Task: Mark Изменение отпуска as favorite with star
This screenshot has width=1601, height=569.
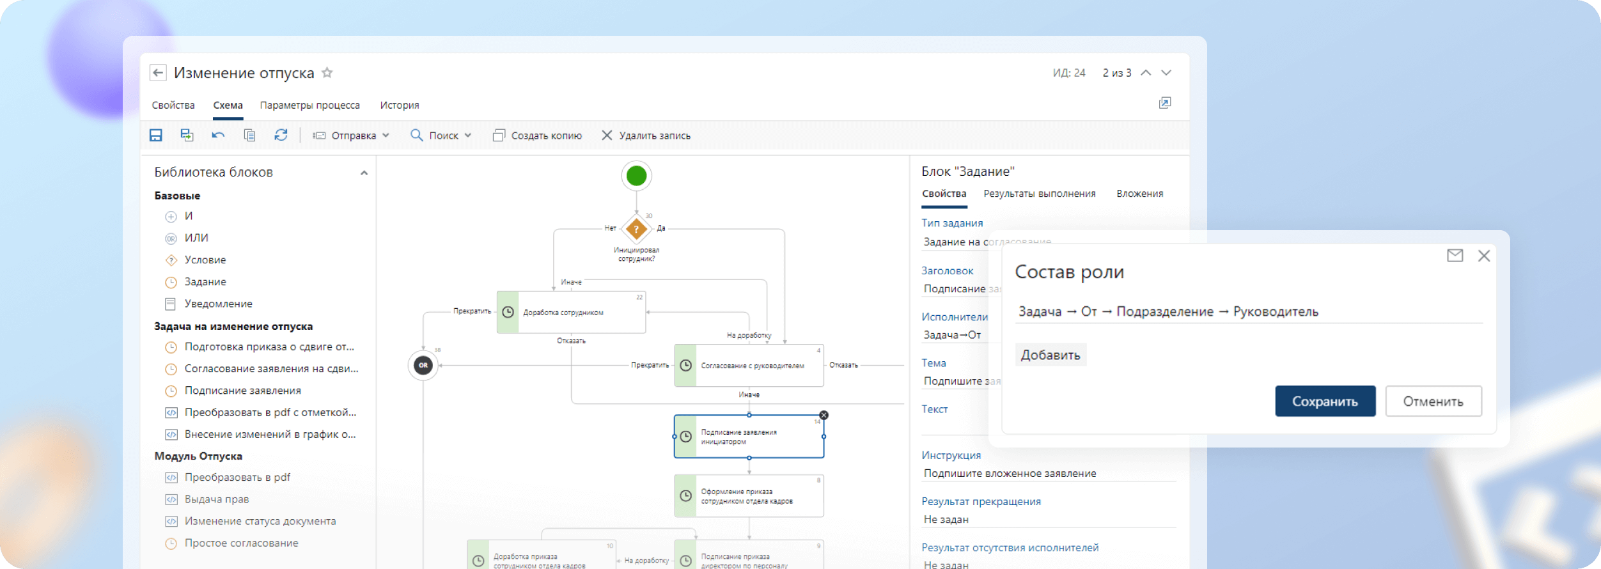Action: pyautogui.click(x=327, y=73)
